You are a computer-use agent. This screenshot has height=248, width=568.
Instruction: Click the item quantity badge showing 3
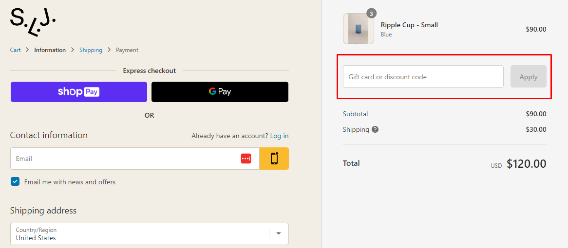[x=371, y=14]
